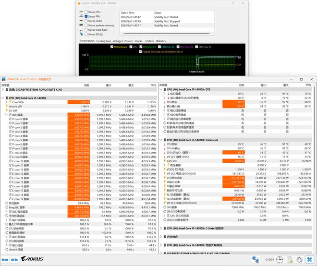Click the 最大 column header
The width and height of the screenshot is (317, 266).
click(x=130, y=85)
